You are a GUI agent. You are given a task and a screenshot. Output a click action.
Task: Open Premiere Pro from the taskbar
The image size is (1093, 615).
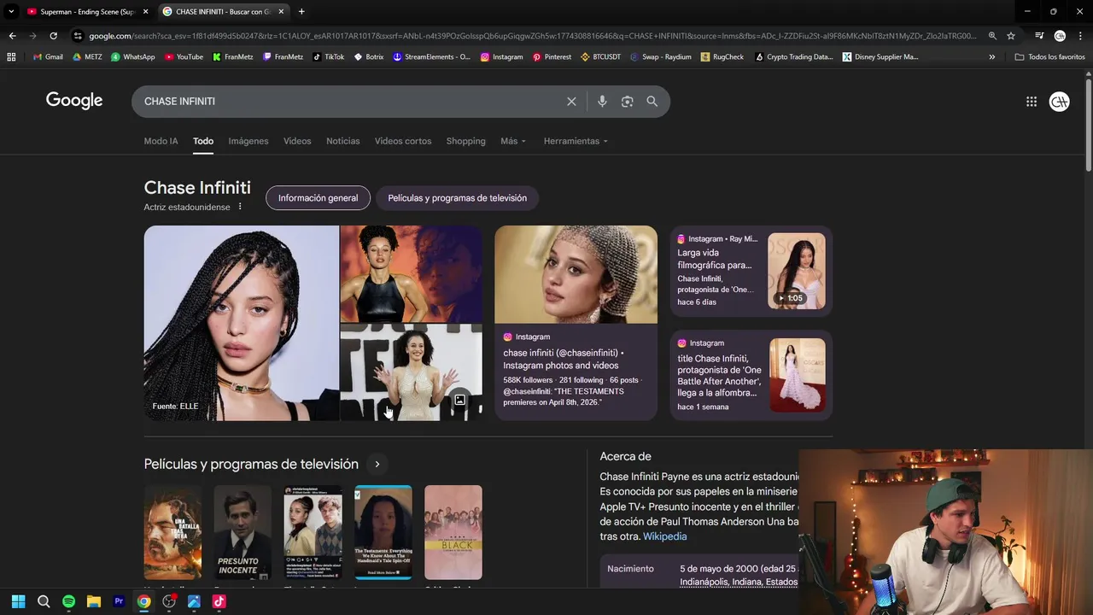[x=119, y=601]
